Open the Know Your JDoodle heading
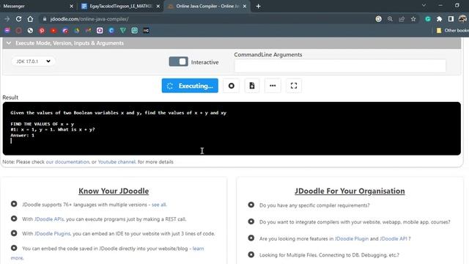Image resolution: width=469 pixels, height=264 pixels. click(x=114, y=191)
